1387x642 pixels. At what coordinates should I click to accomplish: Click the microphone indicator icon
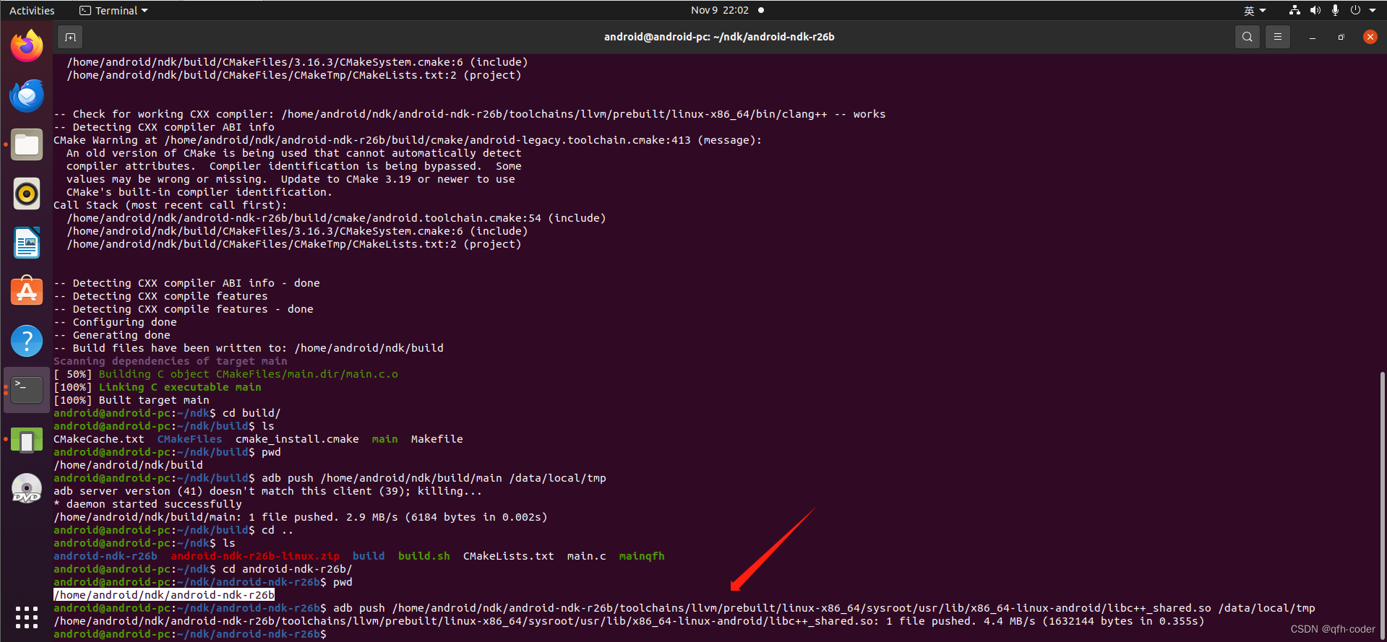[x=1335, y=10]
